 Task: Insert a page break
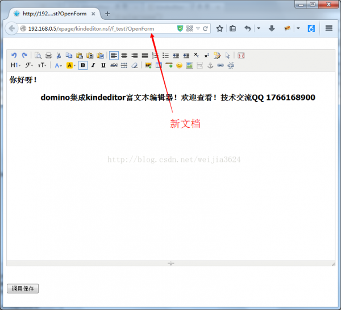[199, 65]
